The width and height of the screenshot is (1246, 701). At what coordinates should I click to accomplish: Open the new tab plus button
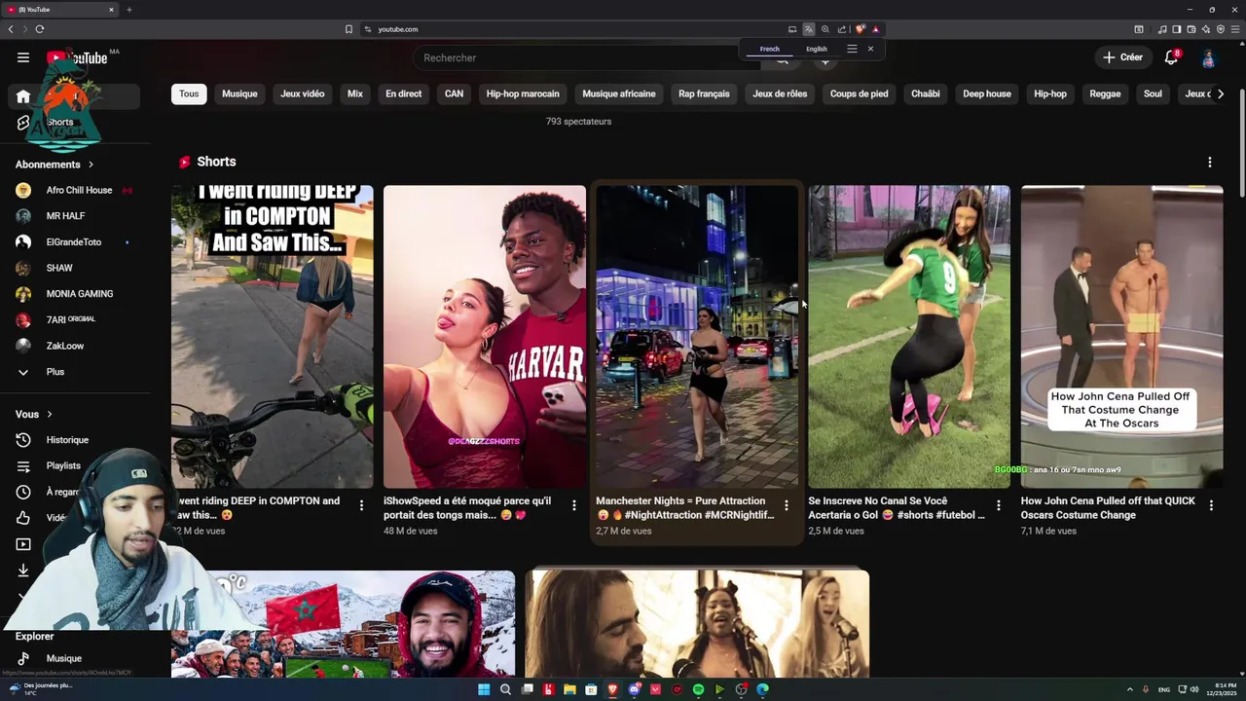128,10
